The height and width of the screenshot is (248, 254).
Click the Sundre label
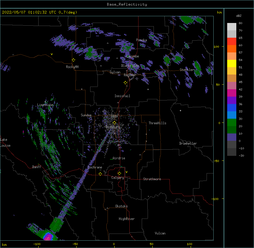click(86, 115)
